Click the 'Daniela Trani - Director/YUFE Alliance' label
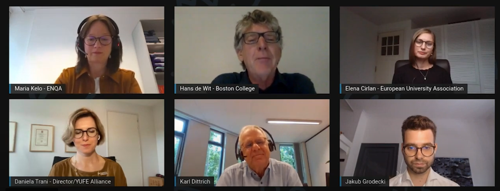Screen dimensions: 500x191 (x=62, y=181)
